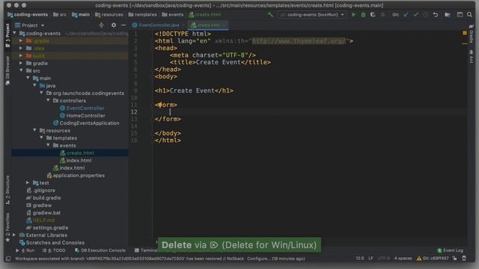The height and width of the screenshot is (269, 479).
Task: Open the Favorites side tool window
Action: (7, 227)
